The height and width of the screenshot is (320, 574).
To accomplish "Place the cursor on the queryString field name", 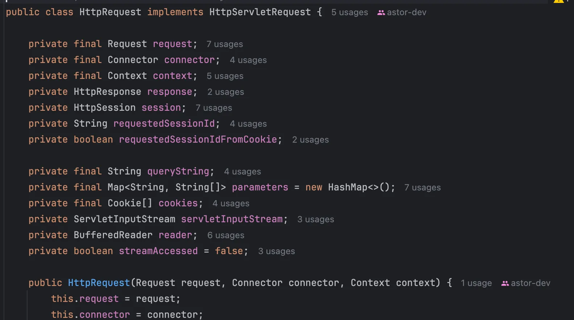I will click(x=178, y=172).
